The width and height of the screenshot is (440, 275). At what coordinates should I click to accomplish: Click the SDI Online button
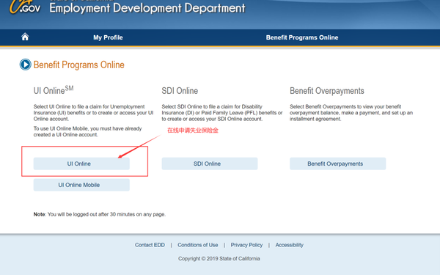click(210, 164)
